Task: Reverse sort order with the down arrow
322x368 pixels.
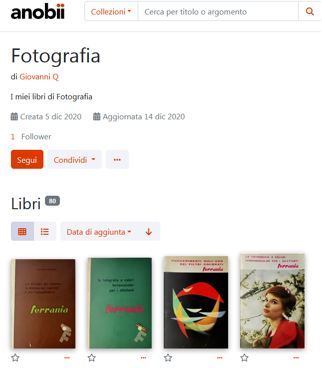Action: click(149, 232)
